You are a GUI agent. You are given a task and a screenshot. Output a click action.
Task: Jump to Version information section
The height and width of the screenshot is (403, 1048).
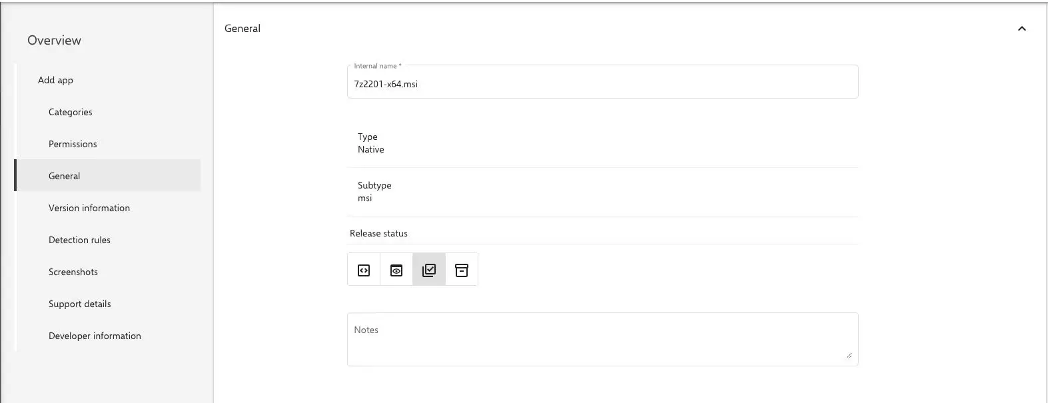(x=89, y=208)
